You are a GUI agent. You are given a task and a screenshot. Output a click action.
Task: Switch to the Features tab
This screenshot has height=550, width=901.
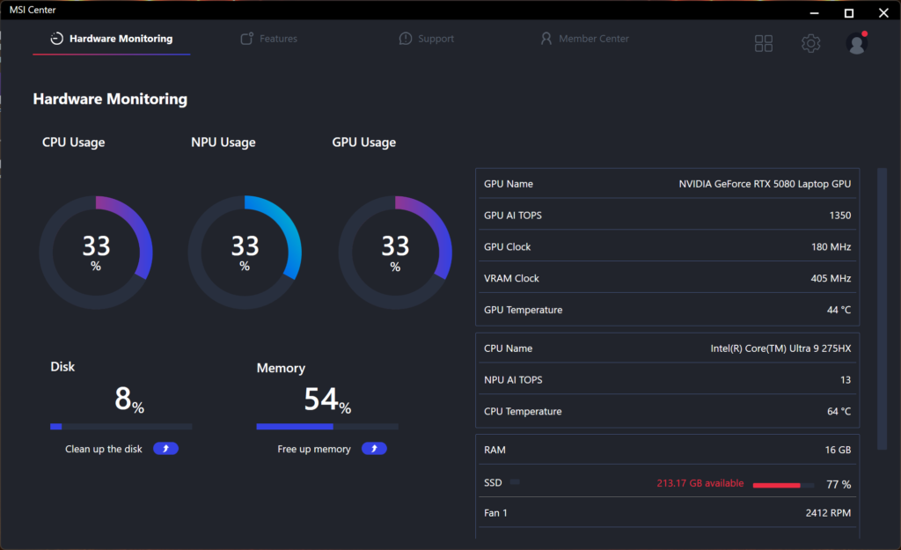pyautogui.click(x=269, y=39)
